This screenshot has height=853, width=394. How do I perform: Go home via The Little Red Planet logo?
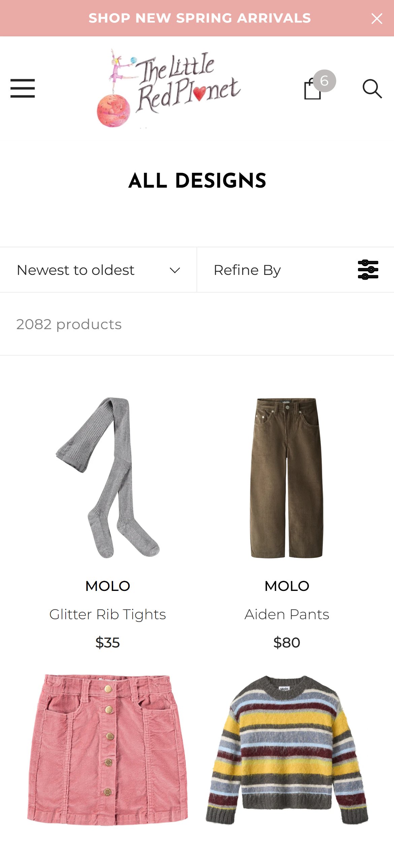tap(169, 89)
